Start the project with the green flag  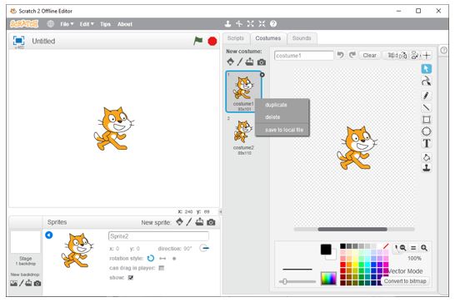[197, 41]
